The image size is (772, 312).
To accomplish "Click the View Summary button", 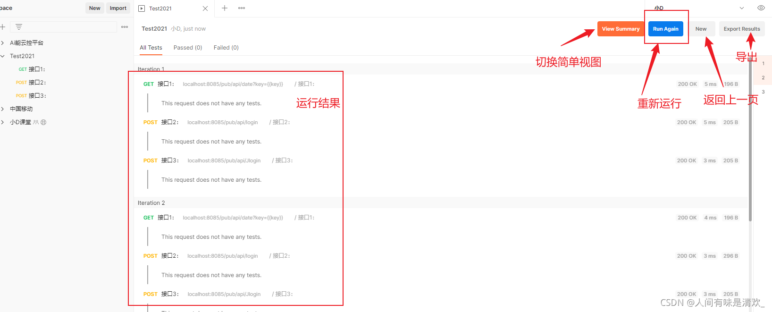I will pos(621,29).
